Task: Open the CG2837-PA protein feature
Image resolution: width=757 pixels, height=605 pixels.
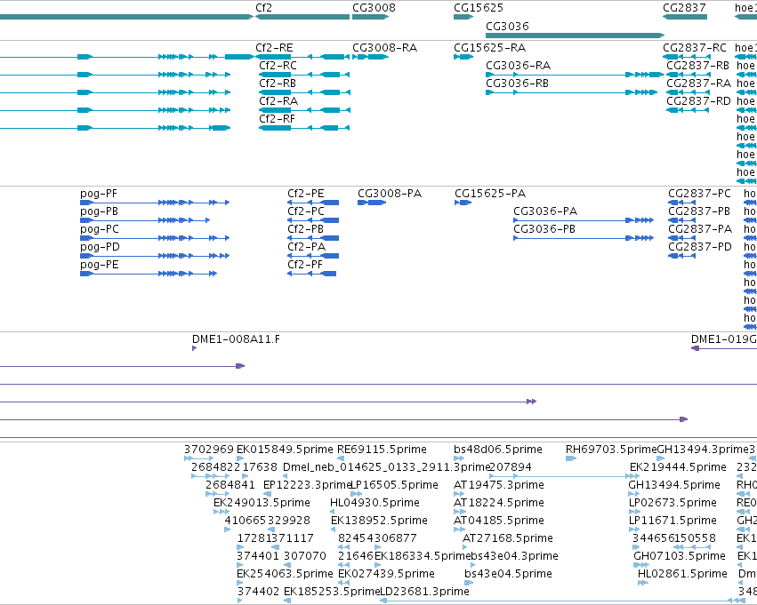Action: tap(682, 238)
